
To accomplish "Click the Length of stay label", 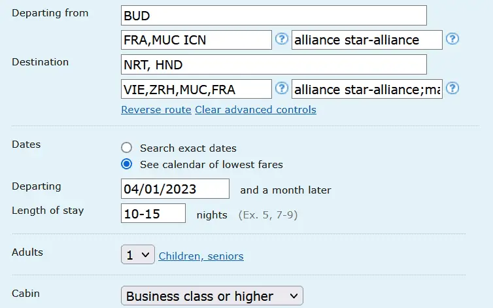I will pyautogui.click(x=48, y=211).
